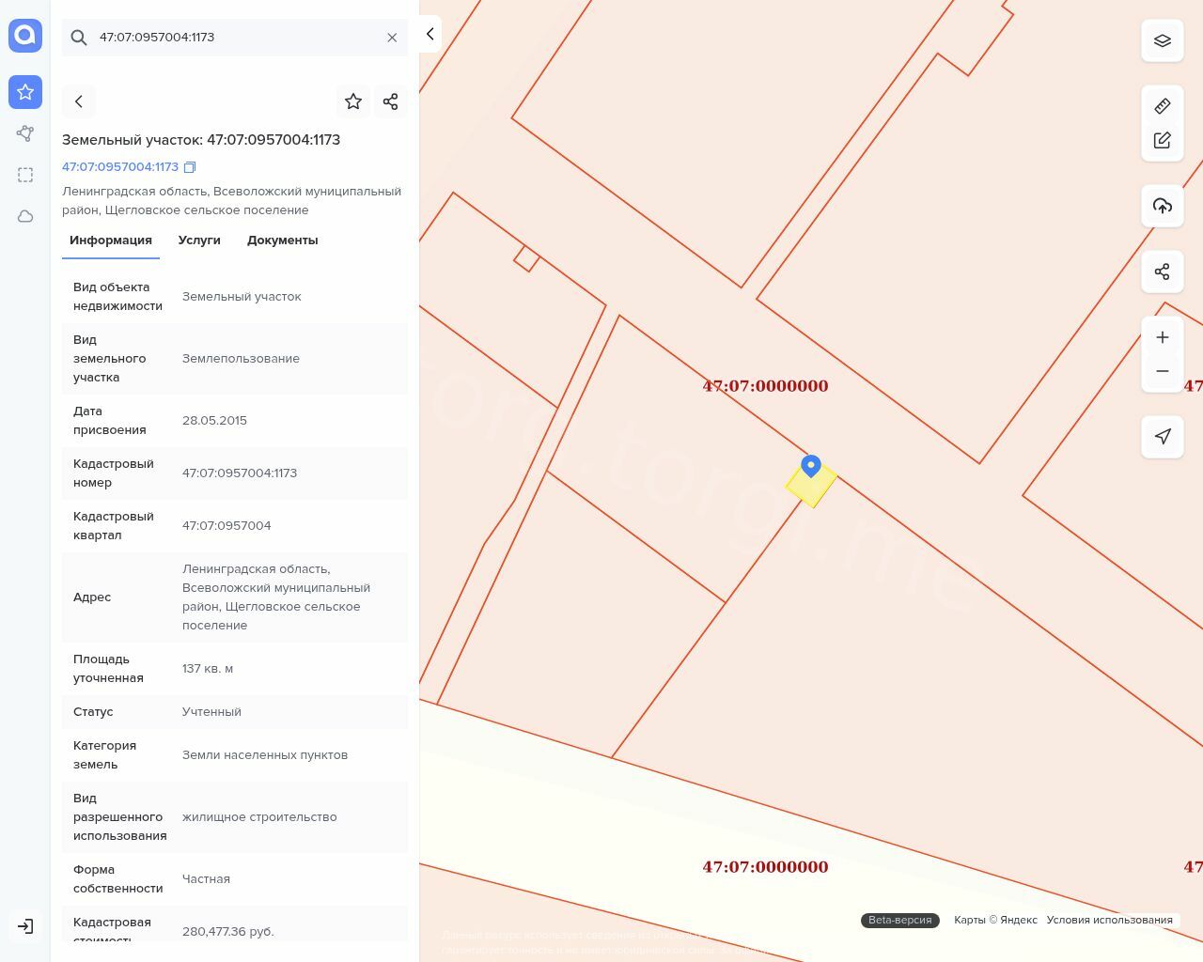Switch to the Услуги tab

click(199, 240)
